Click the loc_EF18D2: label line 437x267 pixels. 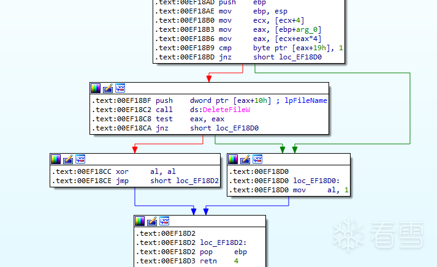(191, 243)
